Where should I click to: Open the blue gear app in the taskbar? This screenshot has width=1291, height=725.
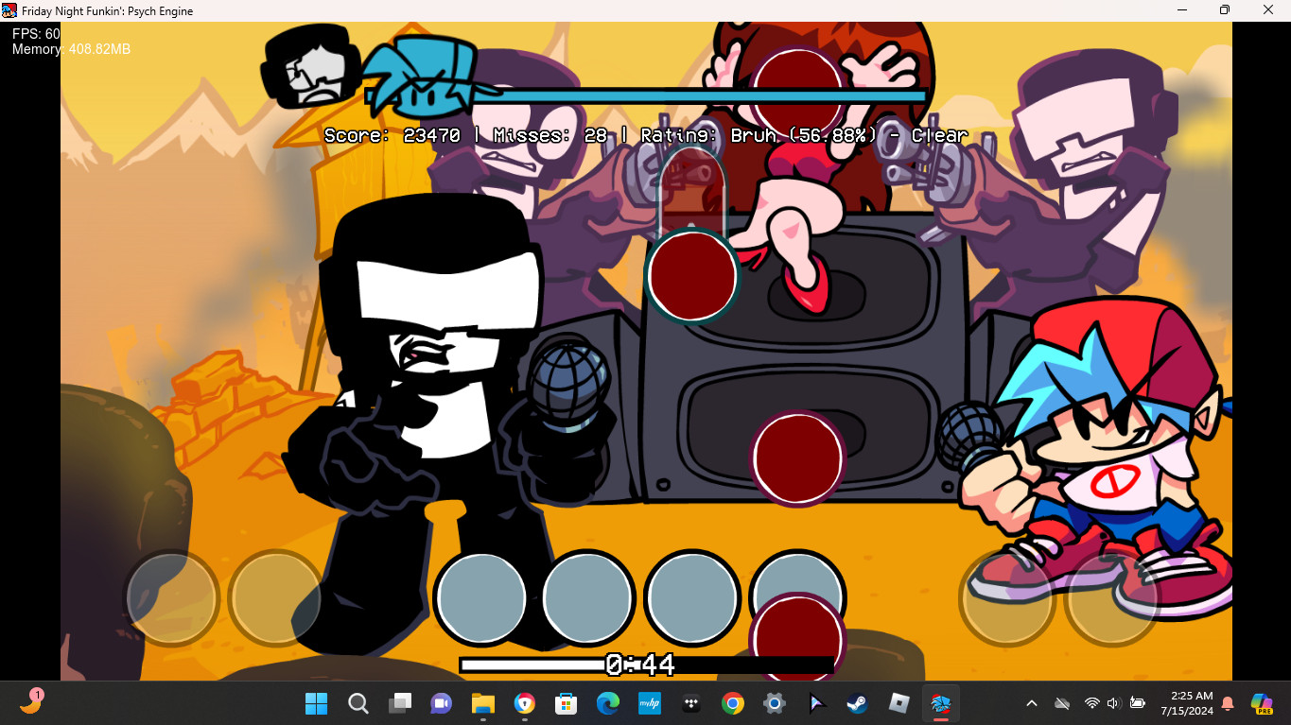pyautogui.click(x=774, y=703)
